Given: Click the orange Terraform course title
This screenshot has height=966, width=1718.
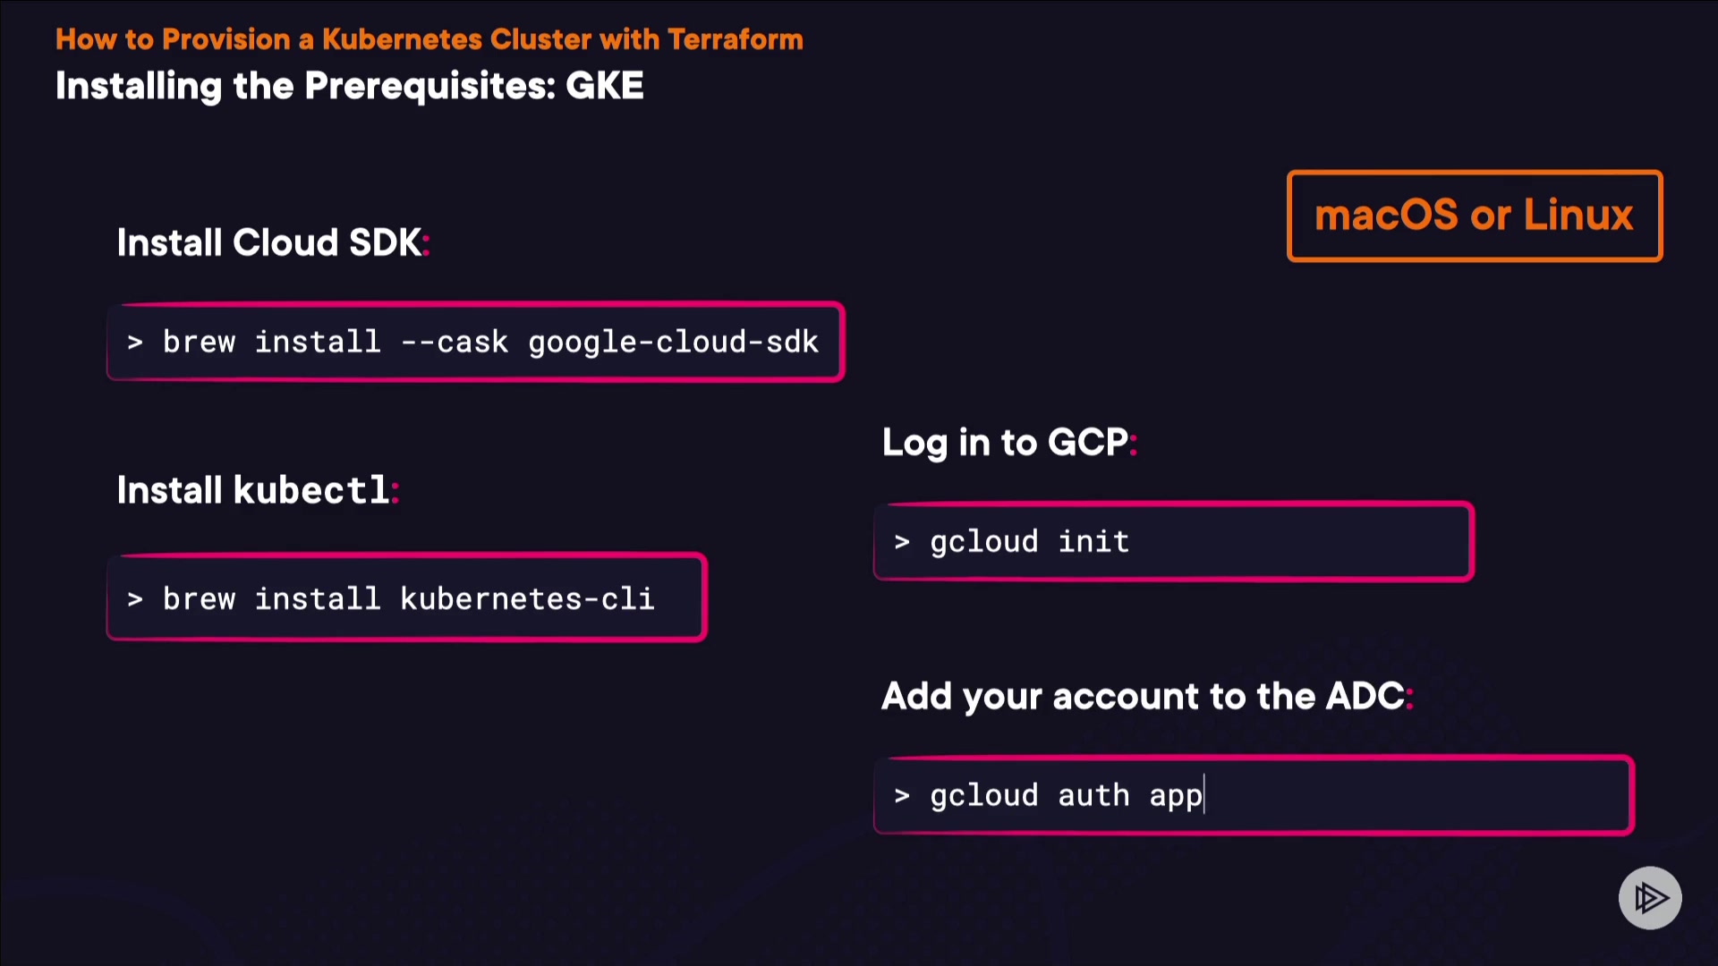Looking at the screenshot, I should [x=429, y=39].
